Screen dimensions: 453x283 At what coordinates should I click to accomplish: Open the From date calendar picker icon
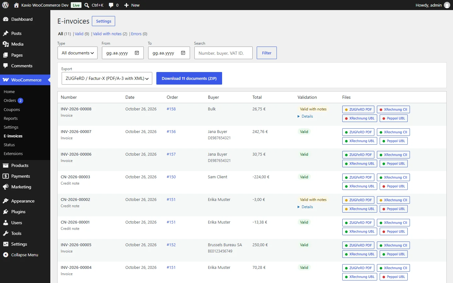tap(137, 53)
